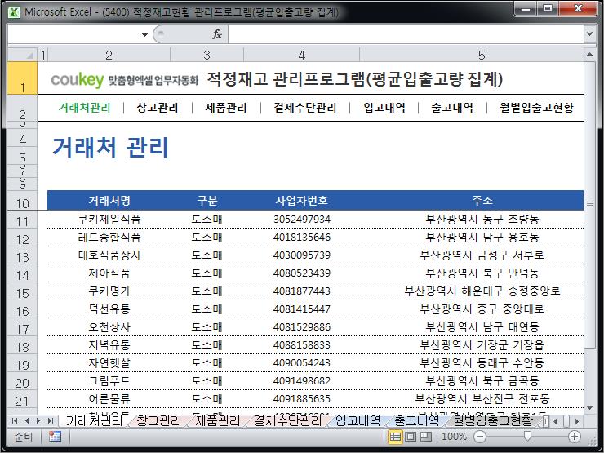Image resolution: width=604 pixels, height=453 pixels.
Task: Select column header 2
Action: click(x=109, y=55)
